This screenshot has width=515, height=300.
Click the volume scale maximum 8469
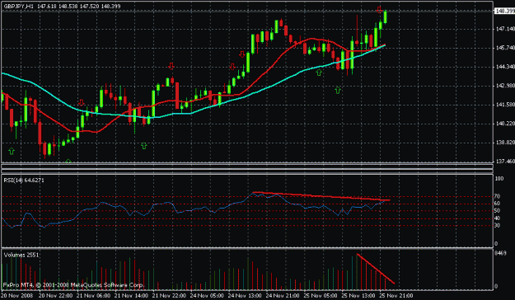point(500,253)
